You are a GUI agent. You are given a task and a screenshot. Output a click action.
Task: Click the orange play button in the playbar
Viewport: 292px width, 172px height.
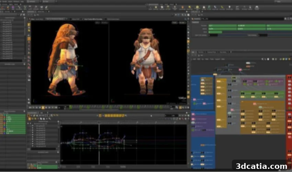43,107
